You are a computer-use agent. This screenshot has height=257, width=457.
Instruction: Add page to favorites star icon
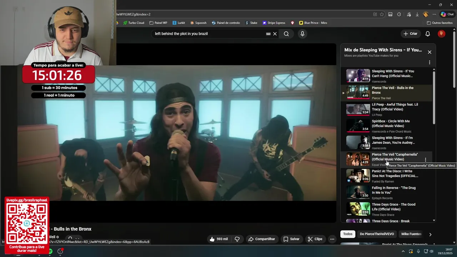tap(382, 14)
